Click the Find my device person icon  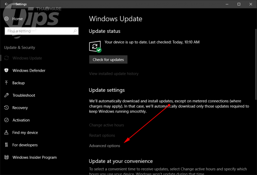tap(6, 132)
